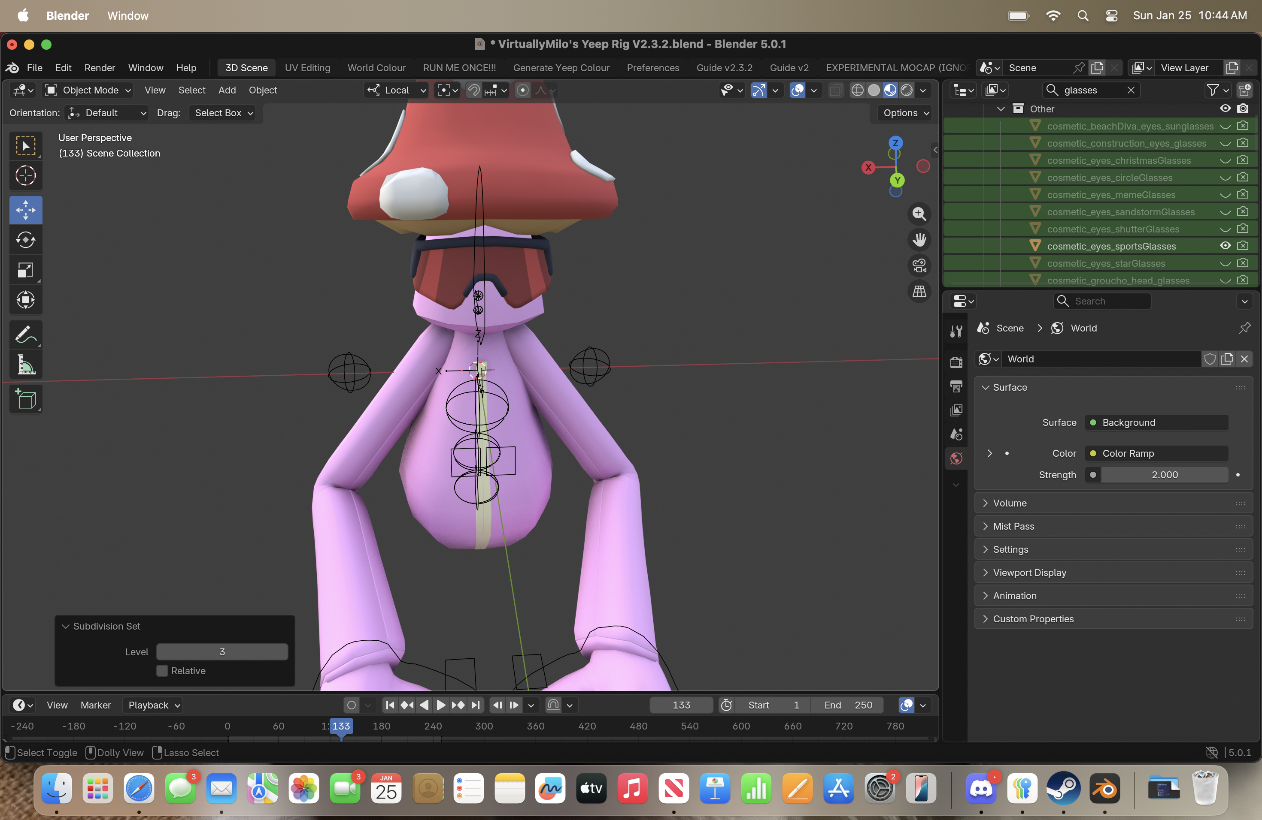Toggle snapping magnet in header
Screen dimensions: 1262x820
click(x=473, y=90)
